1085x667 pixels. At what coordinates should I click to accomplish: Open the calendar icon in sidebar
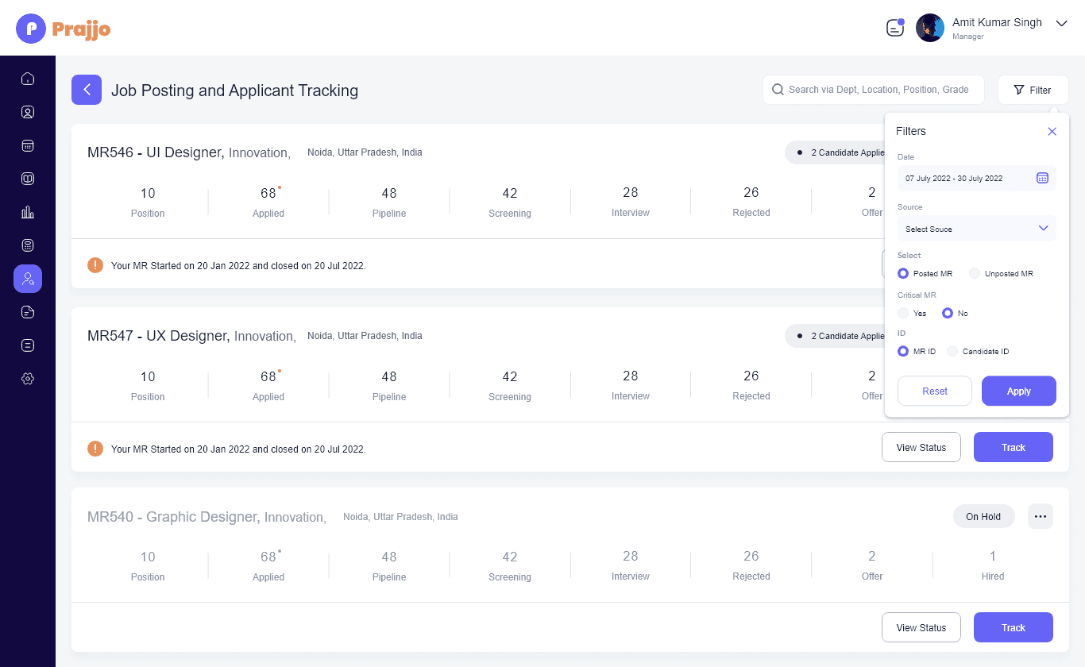point(28,145)
